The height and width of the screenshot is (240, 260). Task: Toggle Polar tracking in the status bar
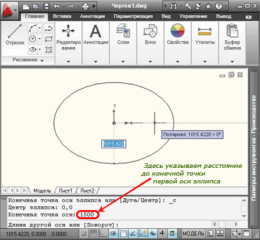pyautogui.click(x=113, y=233)
